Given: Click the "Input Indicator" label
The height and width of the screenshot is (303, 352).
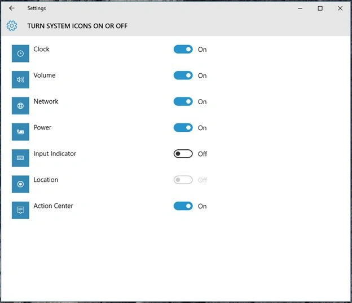Looking at the screenshot, I should [x=55, y=154].
